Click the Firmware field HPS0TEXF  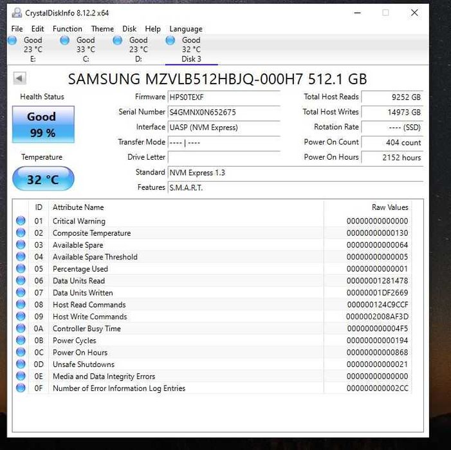pyautogui.click(x=224, y=97)
